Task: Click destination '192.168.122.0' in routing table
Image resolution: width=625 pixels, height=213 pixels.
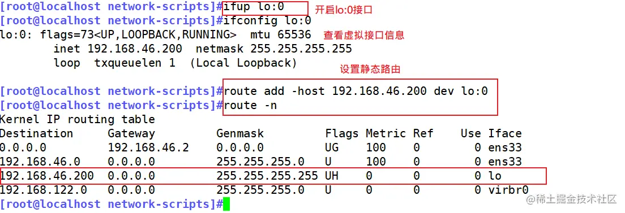Action: (x=43, y=190)
